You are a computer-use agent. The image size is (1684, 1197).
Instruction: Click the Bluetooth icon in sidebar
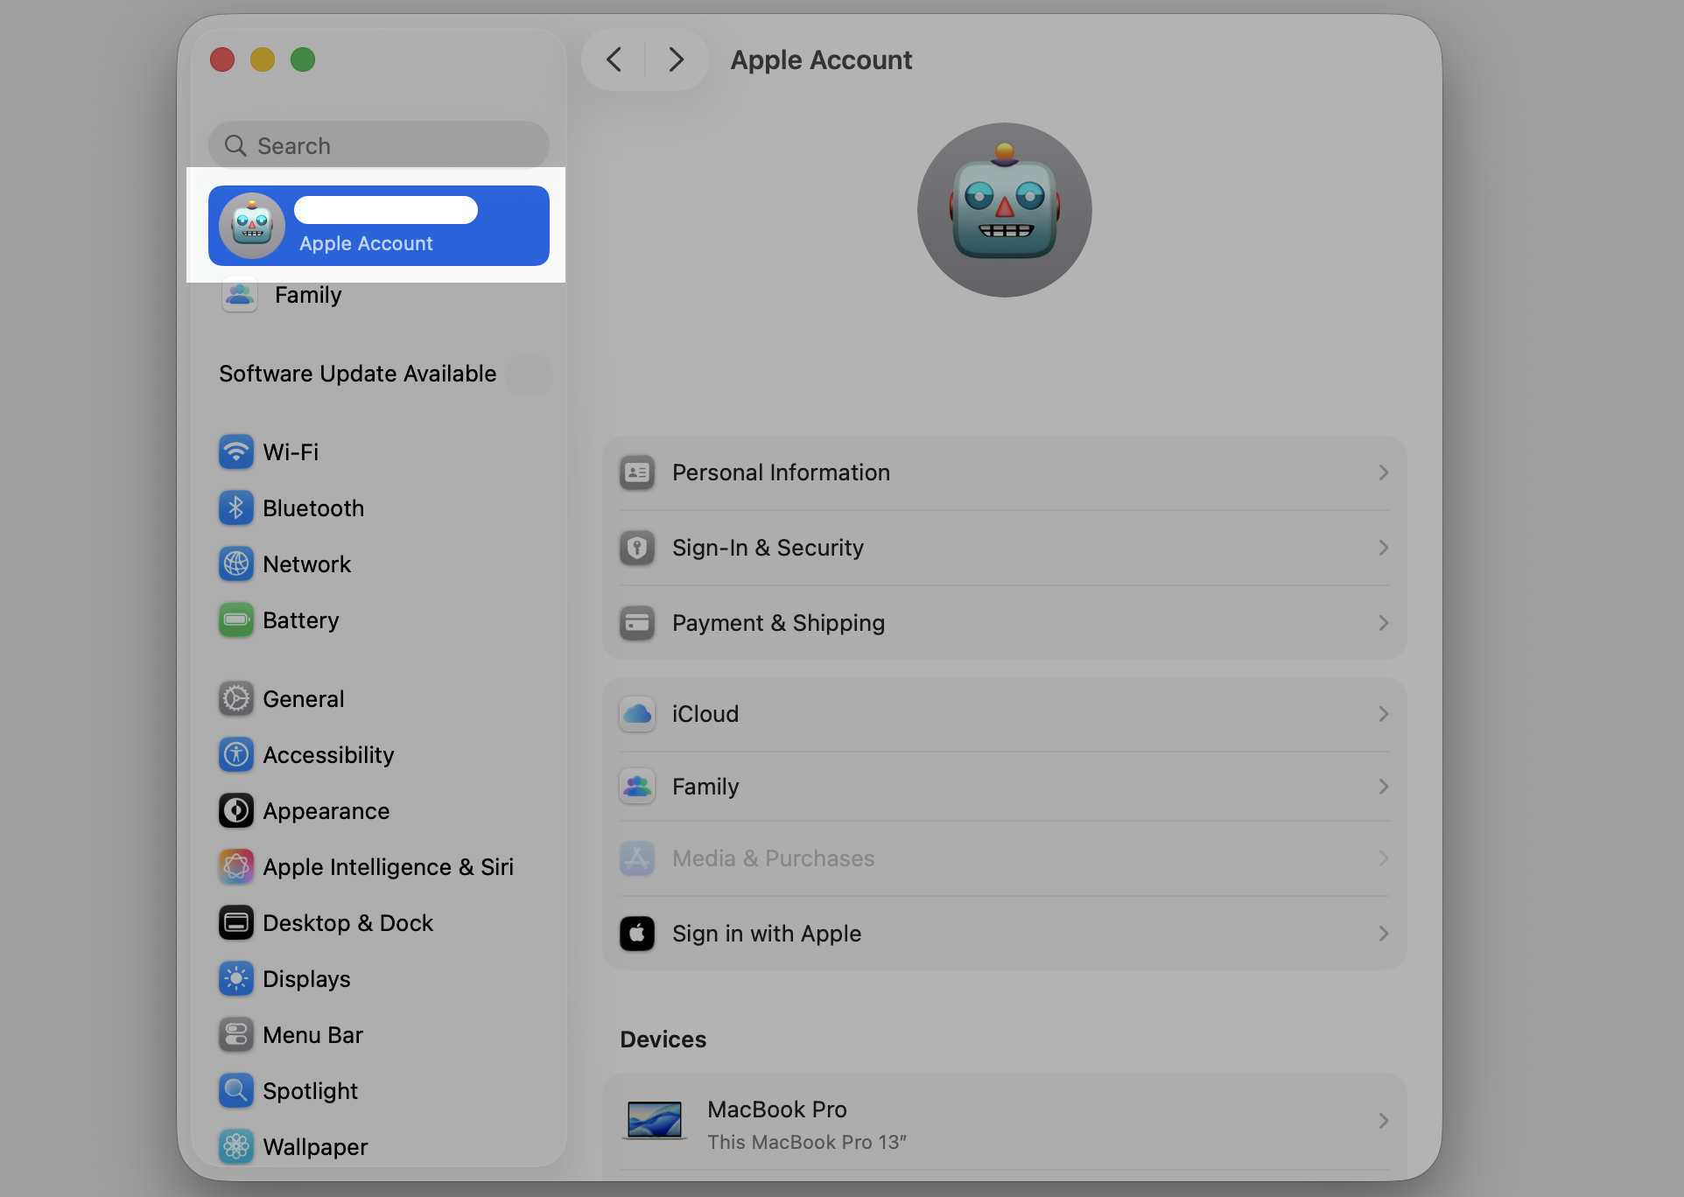coord(236,508)
